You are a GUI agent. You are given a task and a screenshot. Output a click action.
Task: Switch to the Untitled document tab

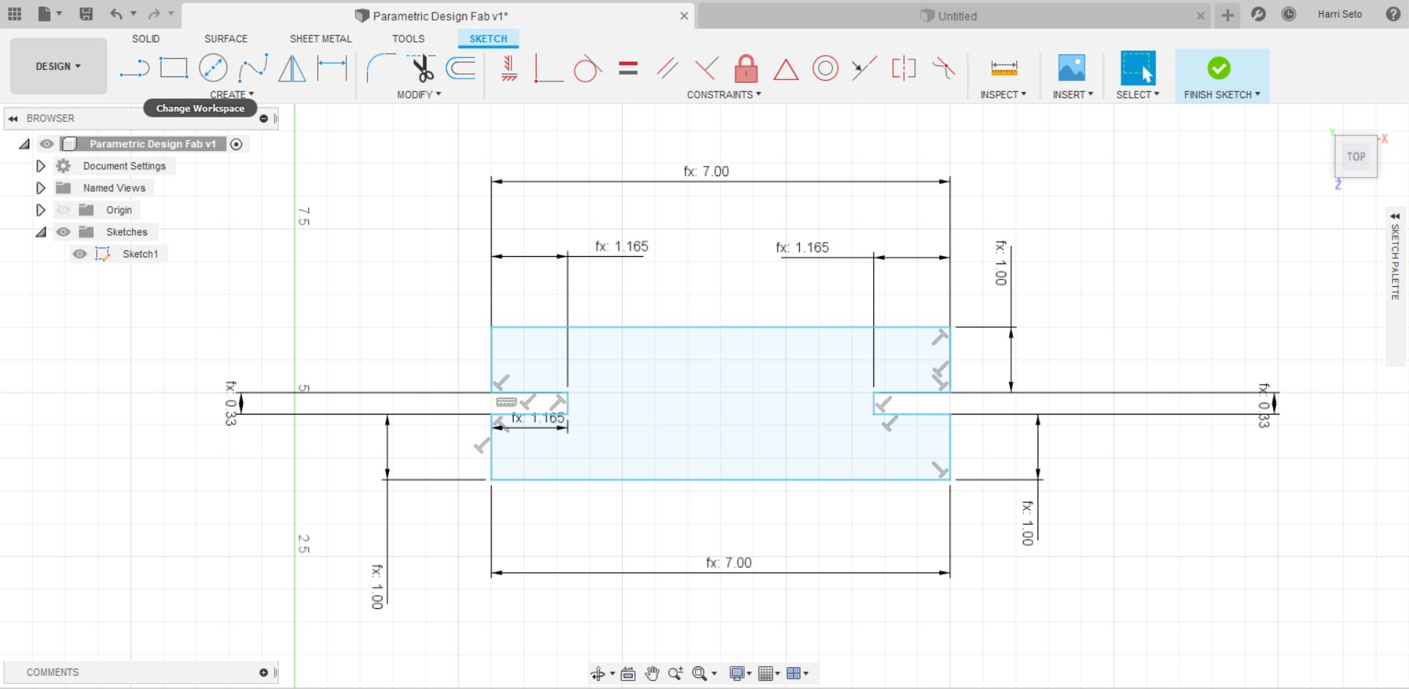[953, 15]
